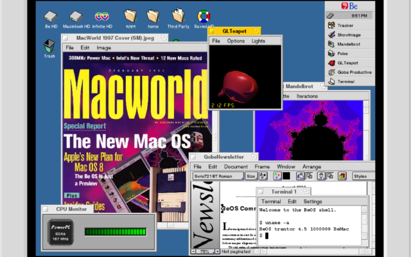Click the Mandelbrot vertical scrollbar up arrow

click(366, 104)
